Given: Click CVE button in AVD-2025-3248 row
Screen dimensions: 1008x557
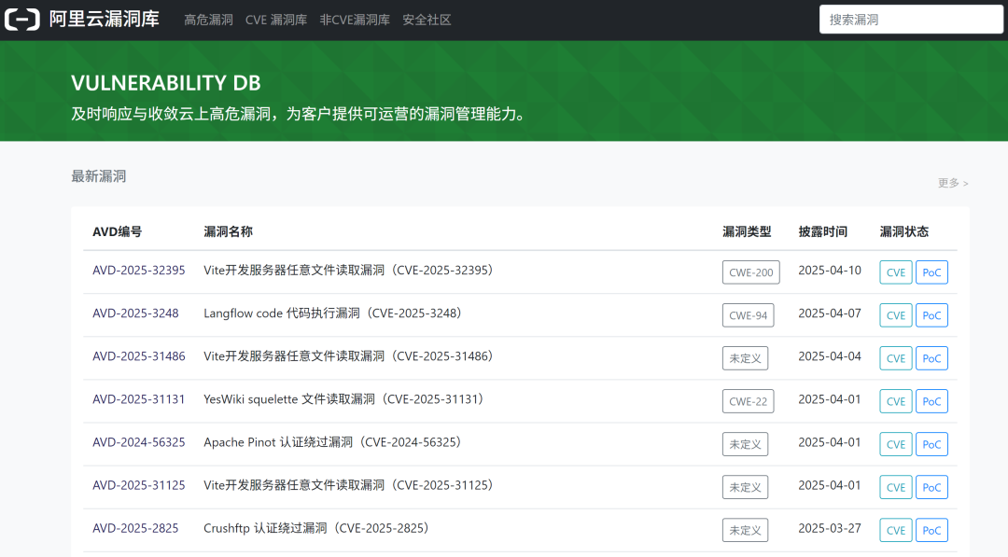Looking at the screenshot, I should [x=895, y=315].
